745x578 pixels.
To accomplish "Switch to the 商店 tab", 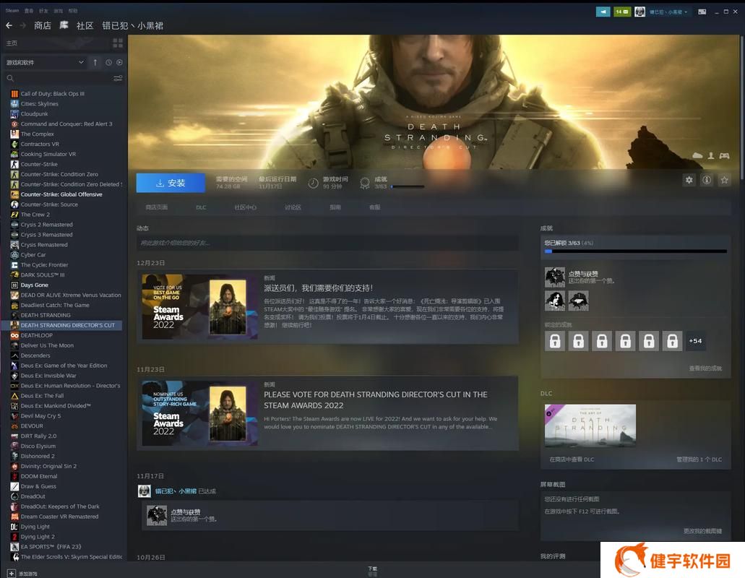I will 43,25.
